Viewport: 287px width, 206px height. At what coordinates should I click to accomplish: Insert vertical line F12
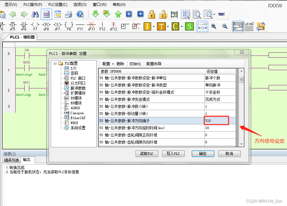[102, 26]
